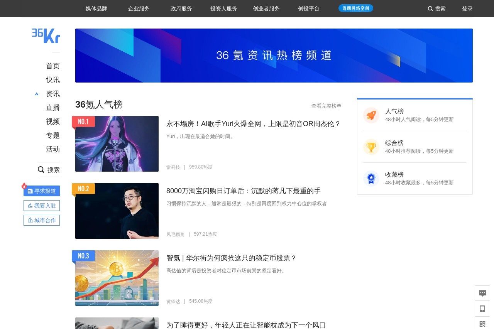The image size is (494, 329).
Task: Click the rocket icon for 人气榜
Action: tap(371, 115)
